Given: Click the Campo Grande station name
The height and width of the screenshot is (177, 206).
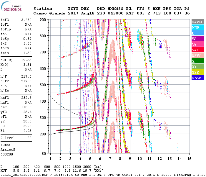Looking at the screenshot, I should coord(49,13).
